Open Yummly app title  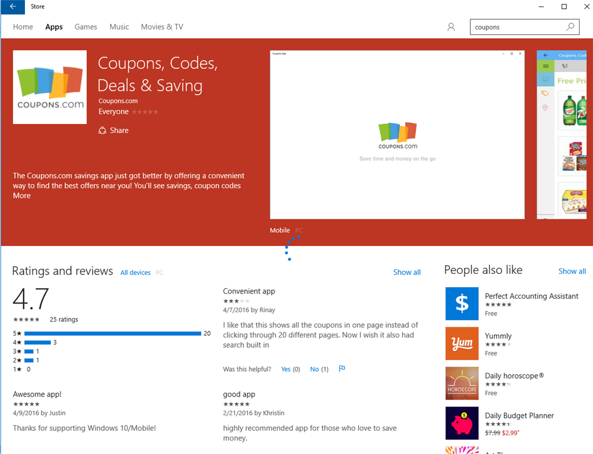click(x=498, y=336)
